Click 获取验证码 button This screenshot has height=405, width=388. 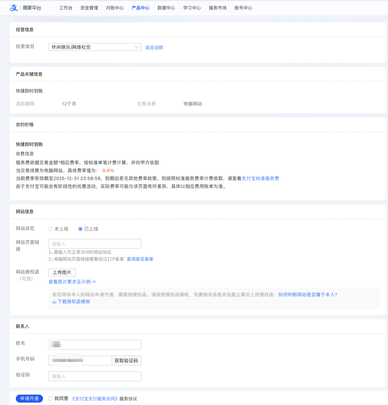point(126,360)
